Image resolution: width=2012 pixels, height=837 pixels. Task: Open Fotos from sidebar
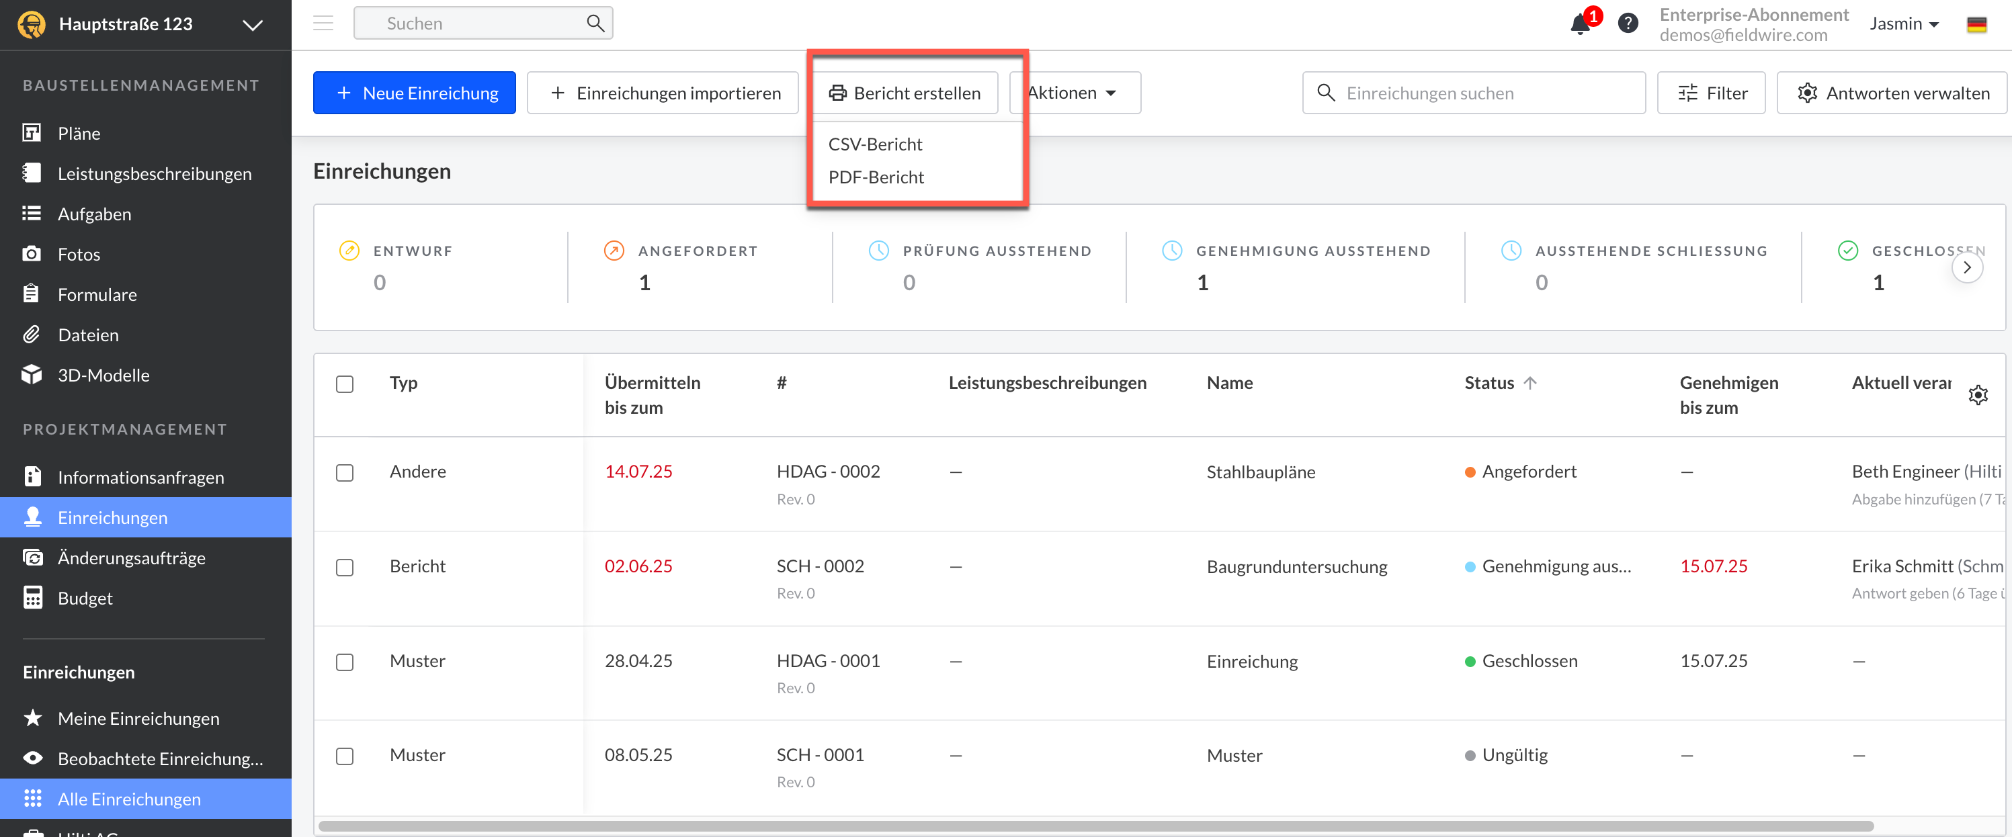78,255
